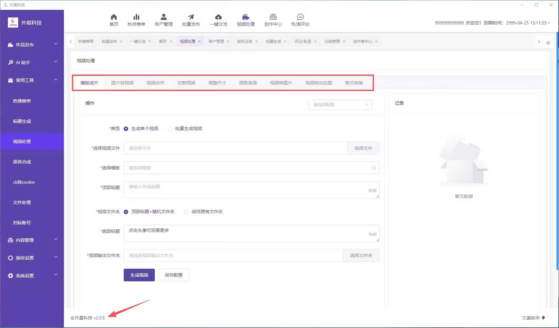
Task: Switch to the 视频合并 tab
Action: point(155,83)
